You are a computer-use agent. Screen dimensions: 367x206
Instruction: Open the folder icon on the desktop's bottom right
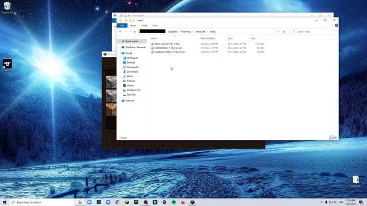[356, 181]
